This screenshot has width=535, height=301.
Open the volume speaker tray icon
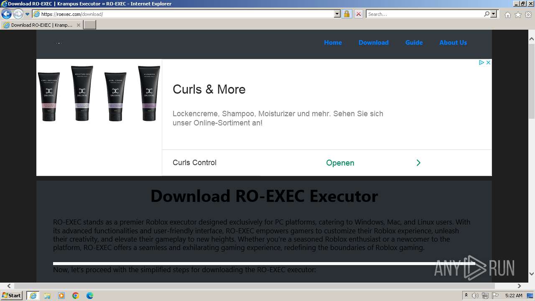click(x=475, y=296)
